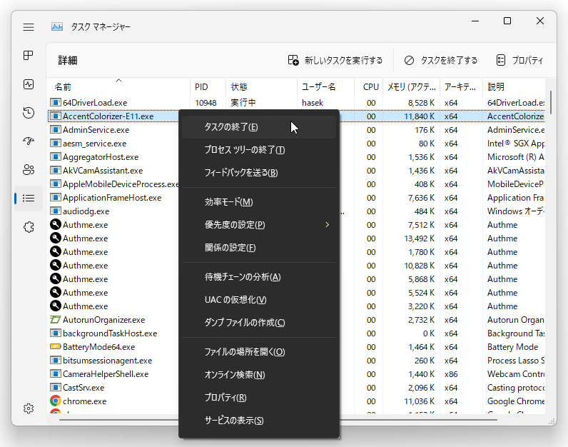This screenshot has height=447, width=568.
Task: Open the Performance page in sidebar
Action: point(29,84)
